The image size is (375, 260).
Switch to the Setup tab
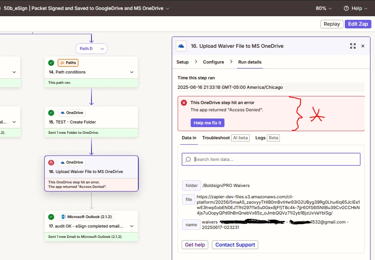(x=183, y=62)
